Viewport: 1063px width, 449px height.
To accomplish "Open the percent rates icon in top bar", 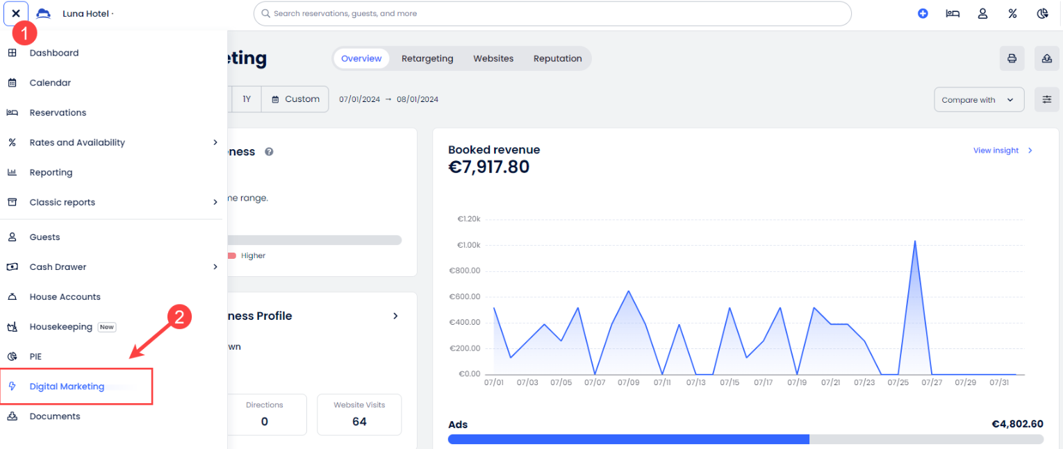I will (x=1013, y=13).
